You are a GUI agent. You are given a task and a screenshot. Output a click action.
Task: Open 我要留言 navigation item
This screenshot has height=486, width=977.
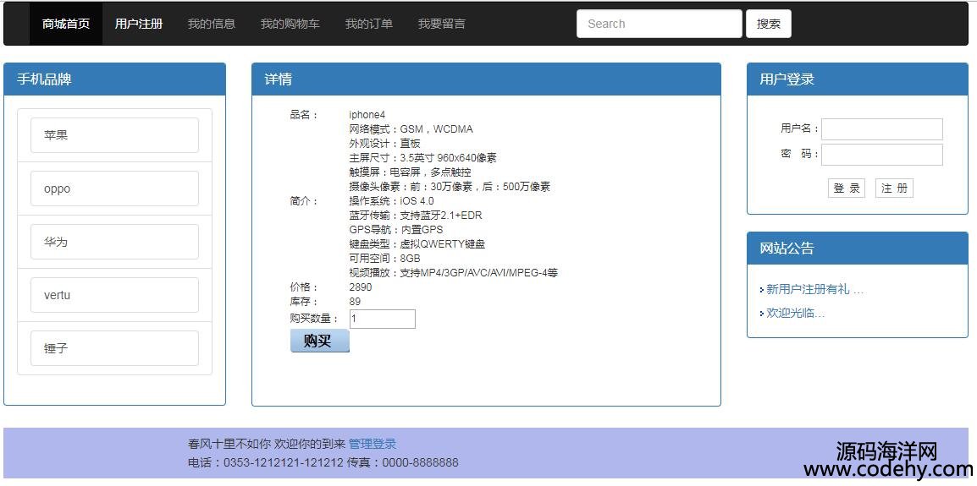[442, 24]
